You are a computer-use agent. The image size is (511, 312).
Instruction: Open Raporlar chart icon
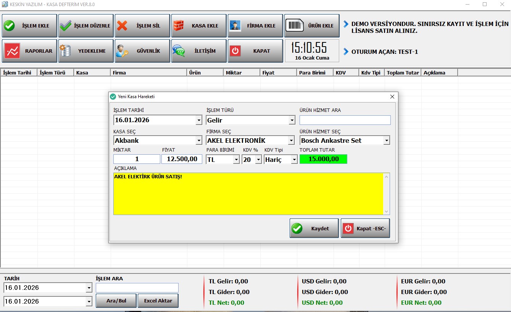click(x=11, y=51)
